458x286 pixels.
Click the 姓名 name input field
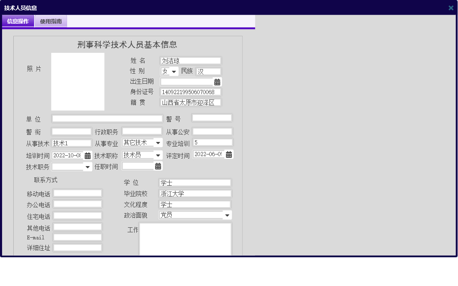point(190,60)
